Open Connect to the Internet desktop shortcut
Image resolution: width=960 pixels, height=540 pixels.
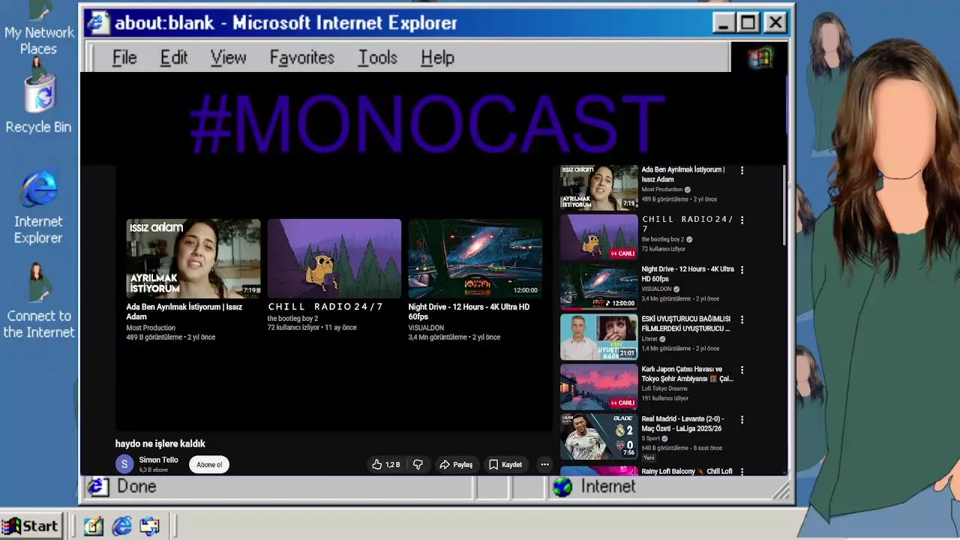pos(38,300)
